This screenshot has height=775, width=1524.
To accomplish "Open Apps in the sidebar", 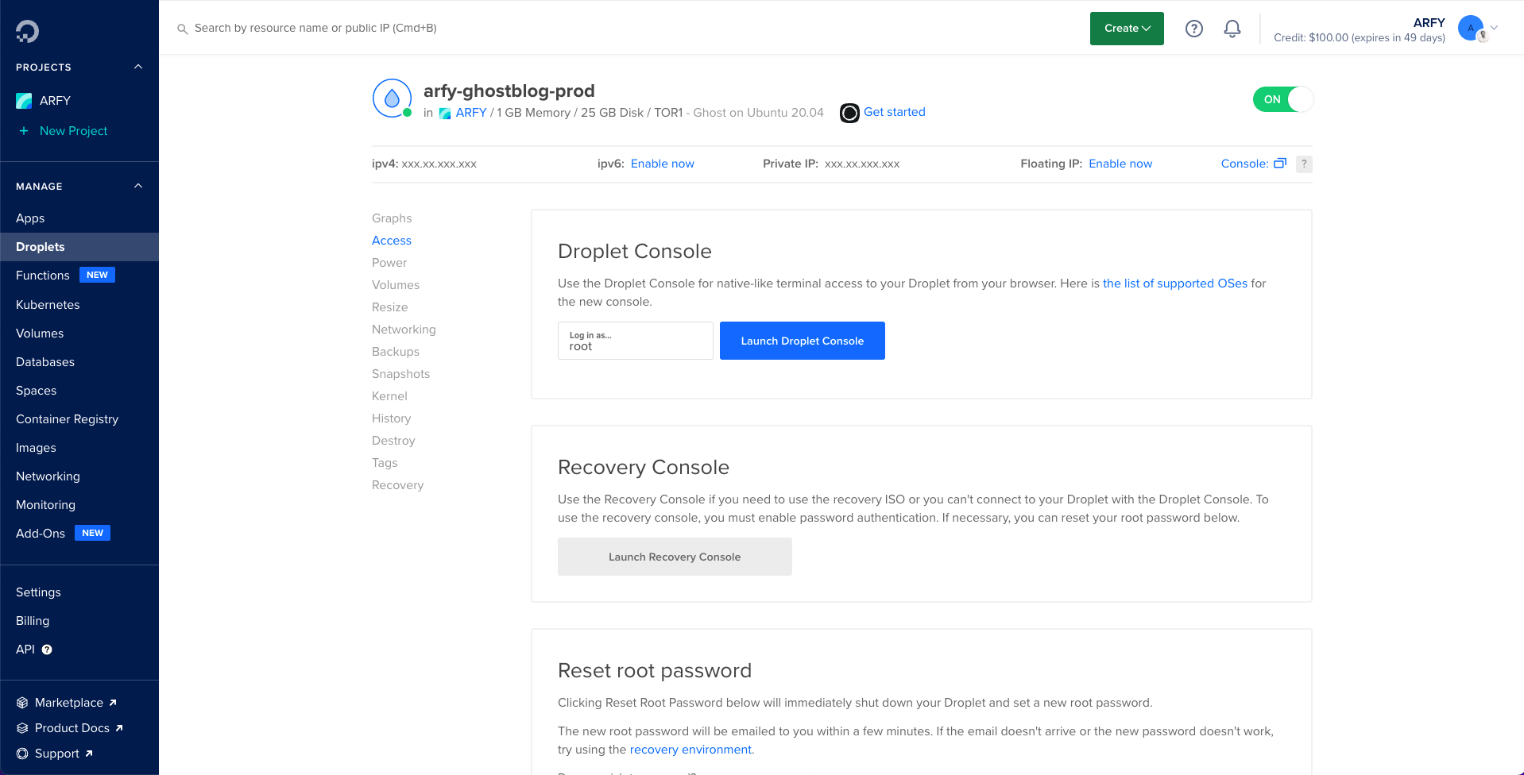I will pyautogui.click(x=30, y=218).
